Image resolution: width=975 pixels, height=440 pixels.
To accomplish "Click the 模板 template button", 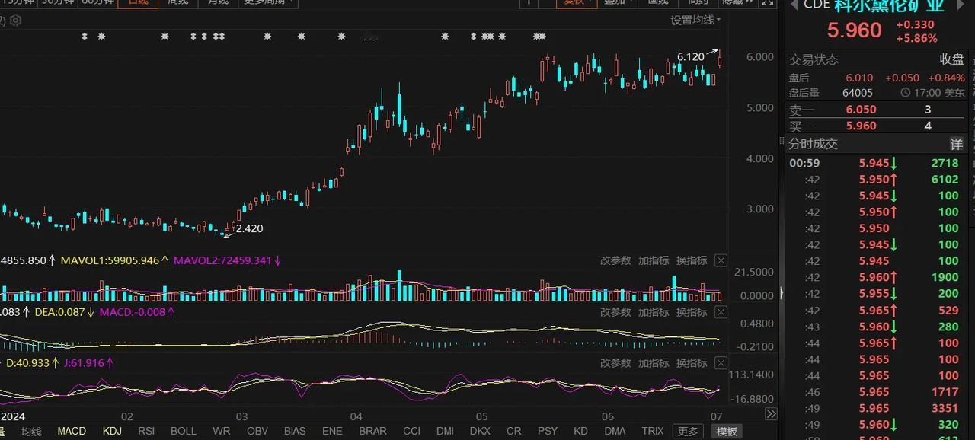I will point(727,432).
